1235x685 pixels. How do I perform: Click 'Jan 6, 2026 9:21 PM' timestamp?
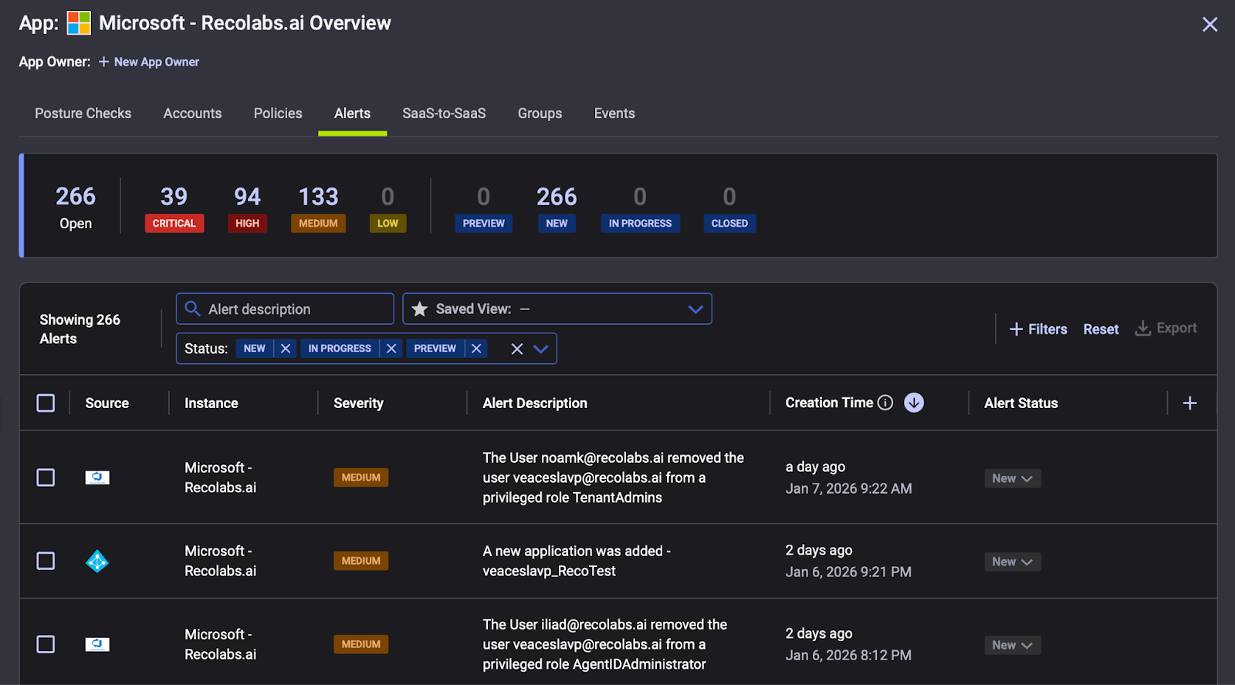coord(848,572)
